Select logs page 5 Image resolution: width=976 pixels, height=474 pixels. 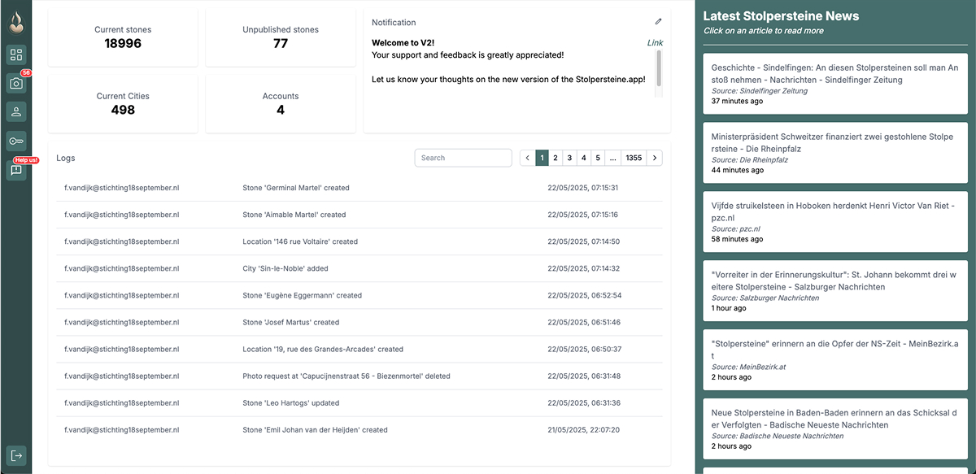click(x=597, y=158)
